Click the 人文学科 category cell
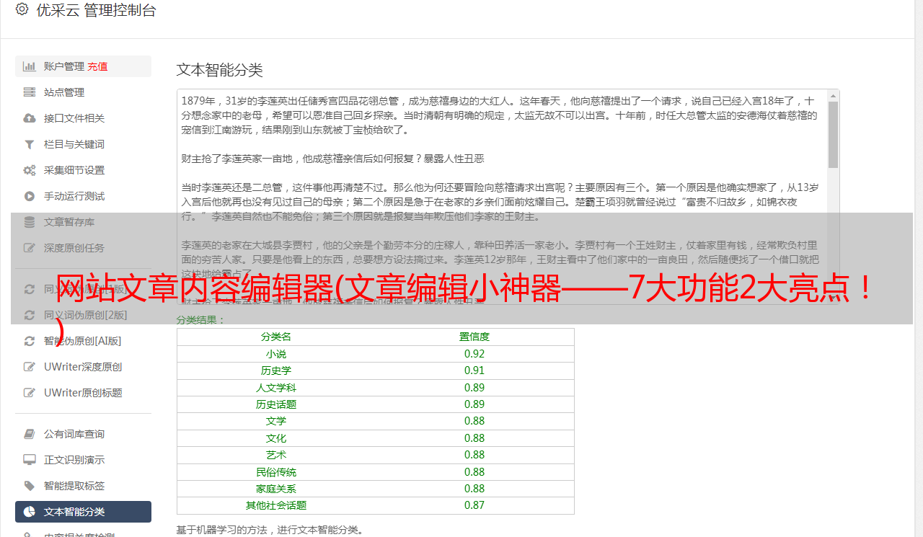The image size is (923, 537). point(276,388)
